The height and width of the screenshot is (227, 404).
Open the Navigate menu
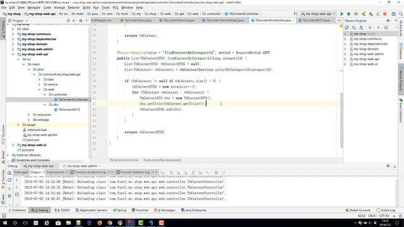[33, 8]
